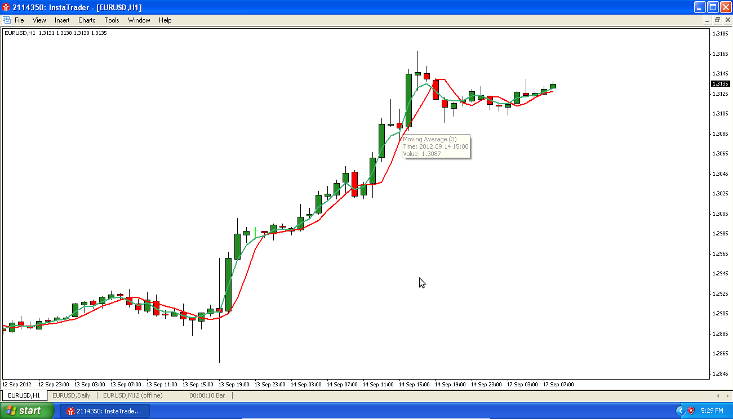Expand hidden system tray icons arrow
The image size is (733, 419).
[680, 411]
